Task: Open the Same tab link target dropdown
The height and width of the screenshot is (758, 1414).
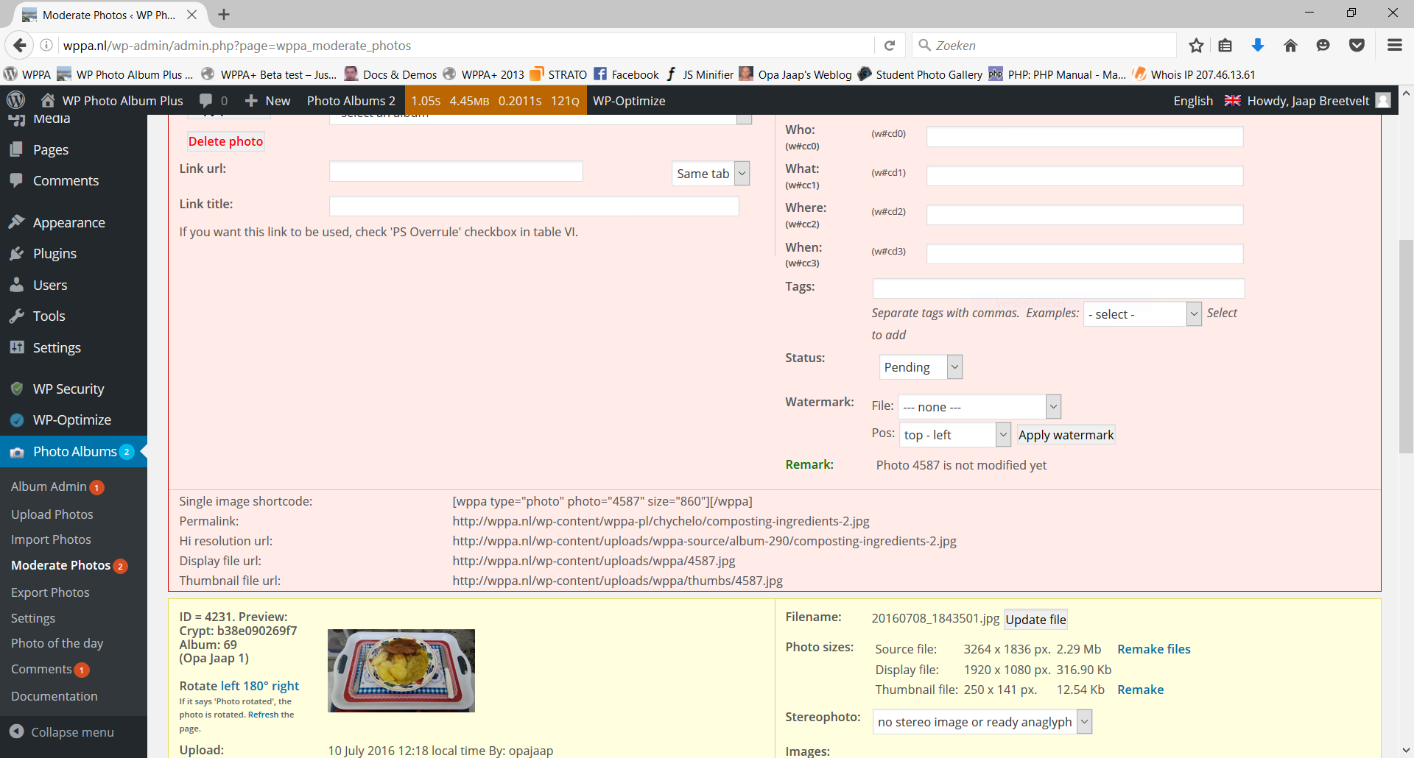Action: point(709,173)
